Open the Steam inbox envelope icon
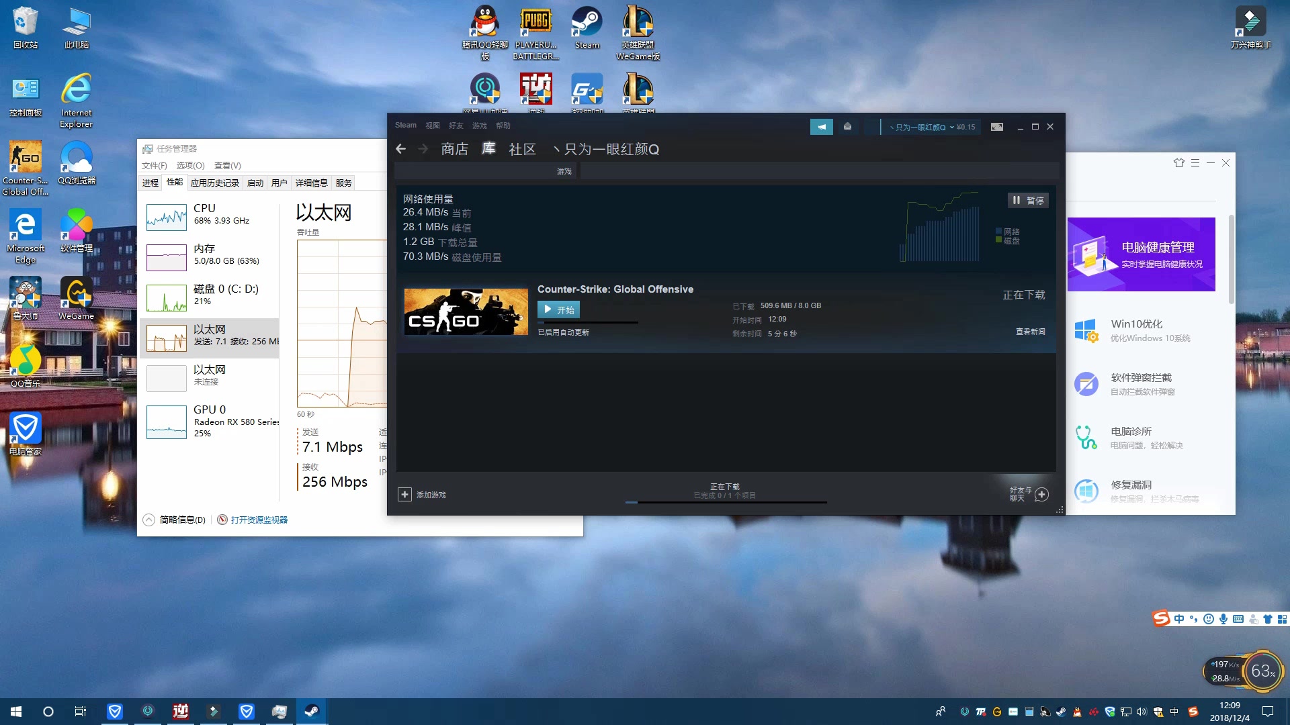1290x725 pixels. click(x=847, y=127)
